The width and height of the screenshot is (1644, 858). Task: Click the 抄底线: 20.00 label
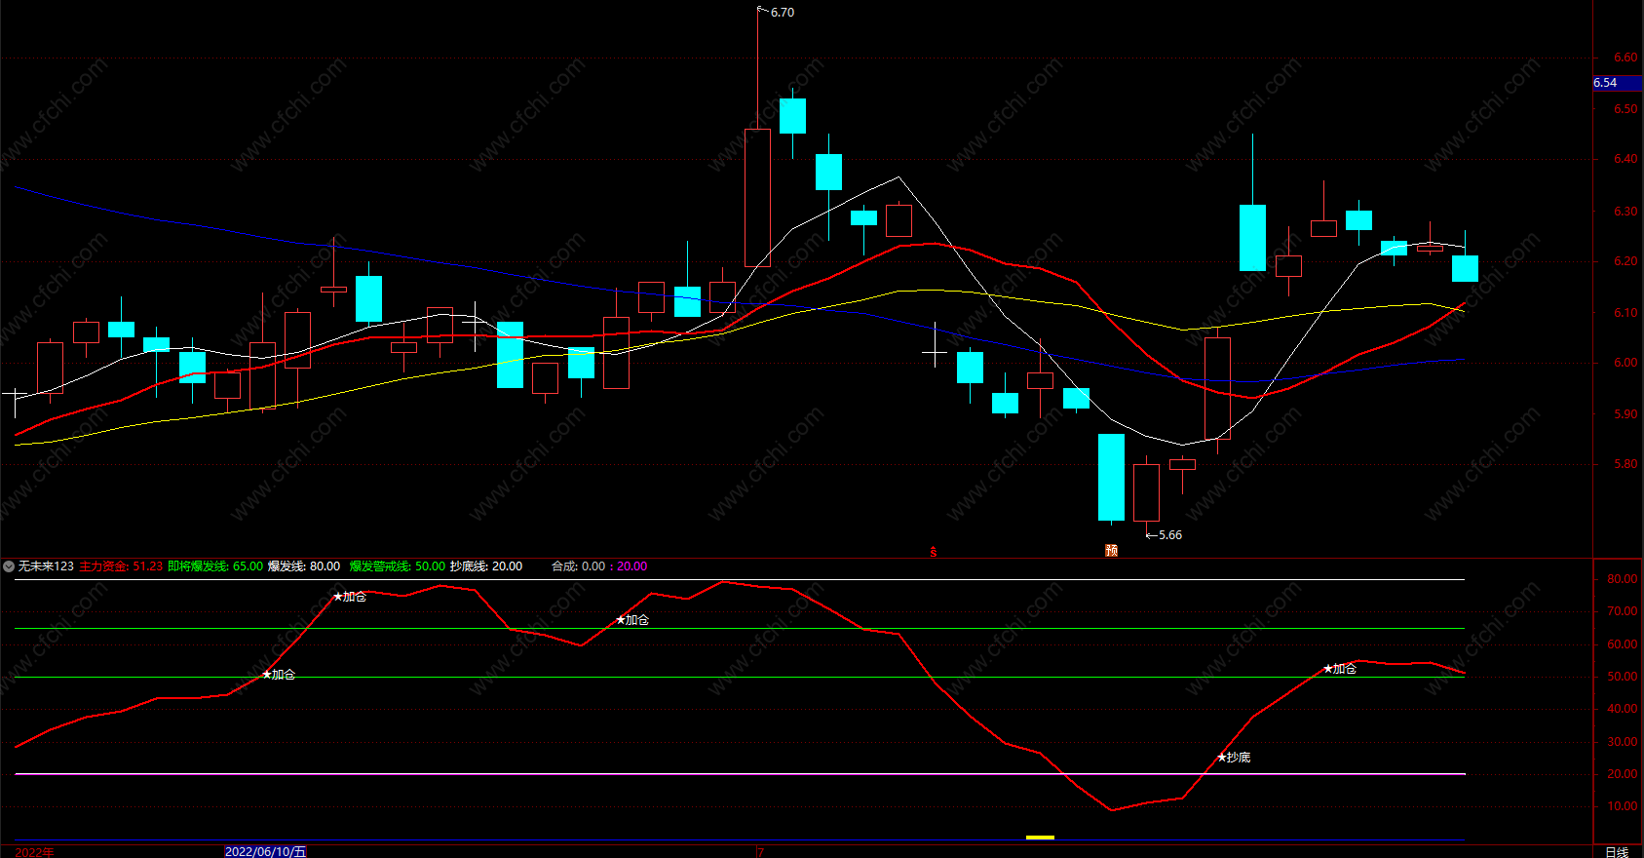(x=486, y=566)
